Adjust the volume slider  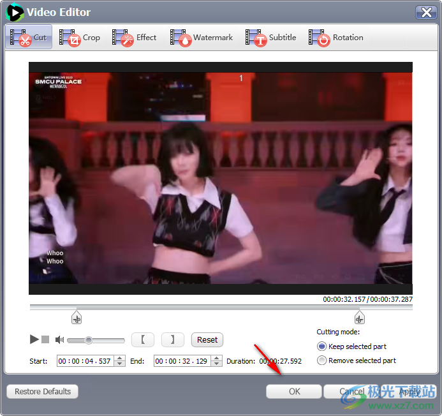pos(96,341)
